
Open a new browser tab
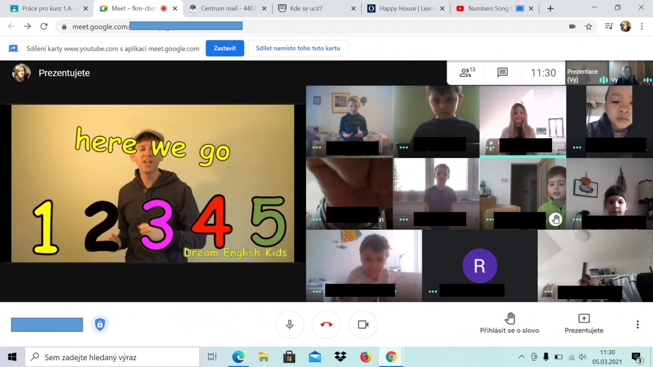[x=550, y=8]
